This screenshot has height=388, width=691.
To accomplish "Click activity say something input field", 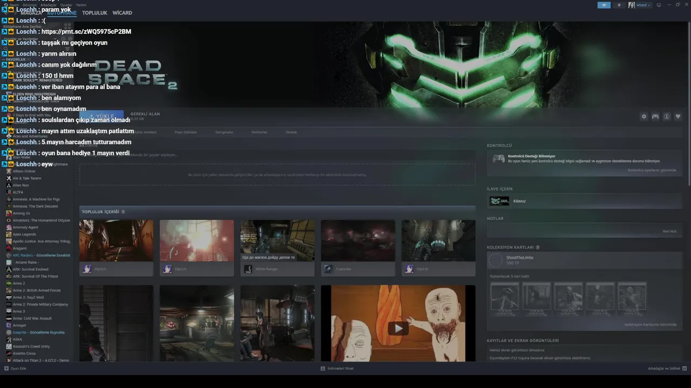I will pyautogui.click(x=277, y=155).
